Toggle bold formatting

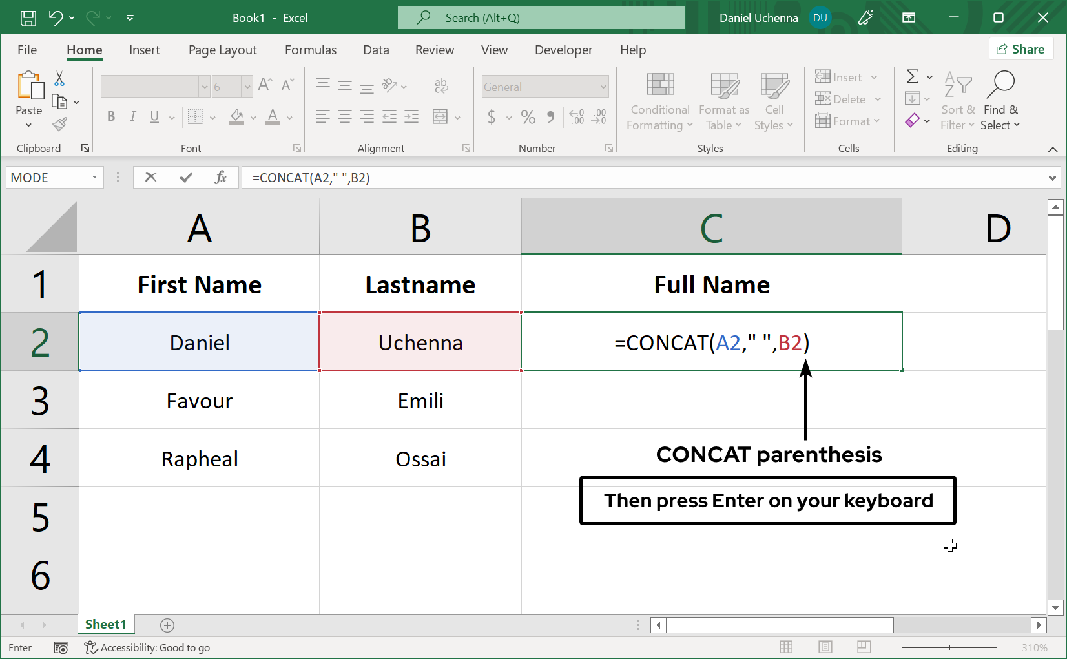(x=110, y=117)
